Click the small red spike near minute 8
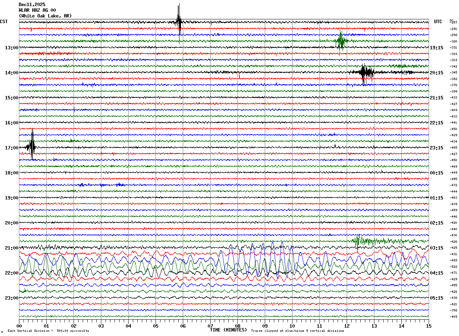459x336 pixels. pyautogui.click(x=239, y=76)
